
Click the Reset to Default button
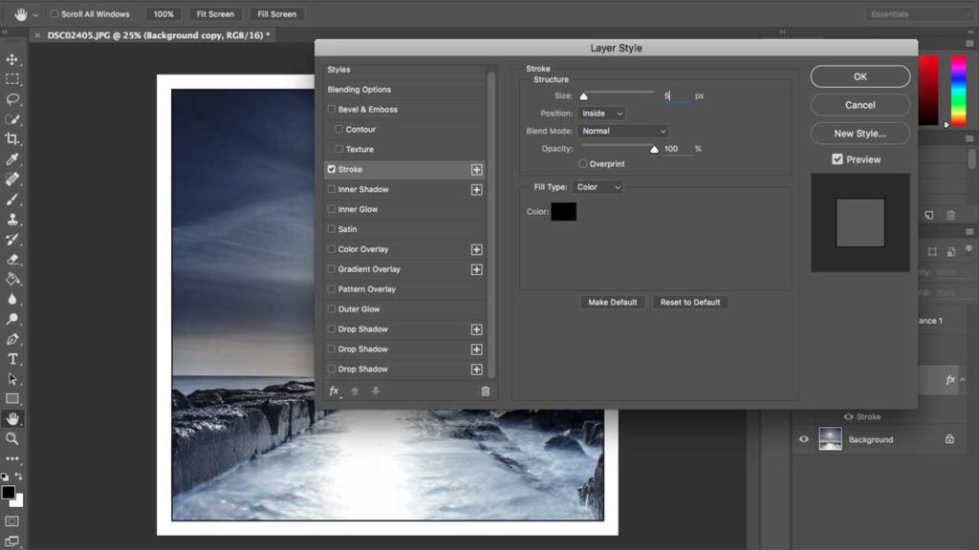point(690,302)
